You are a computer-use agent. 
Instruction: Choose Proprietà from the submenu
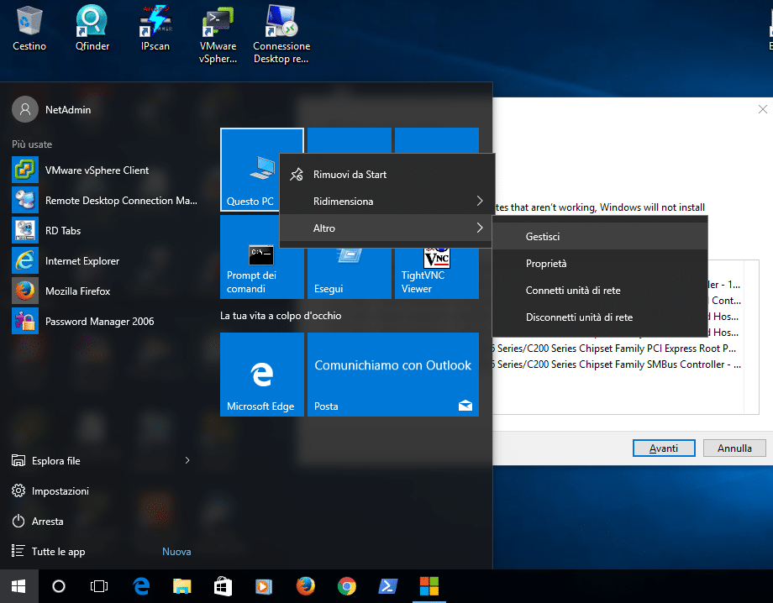pos(600,263)
